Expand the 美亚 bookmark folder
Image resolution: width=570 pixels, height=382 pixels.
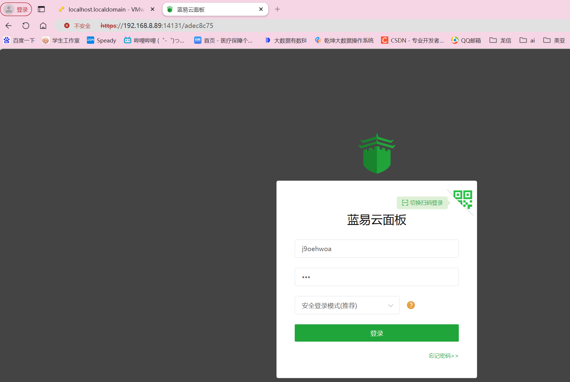pos(554,40)
